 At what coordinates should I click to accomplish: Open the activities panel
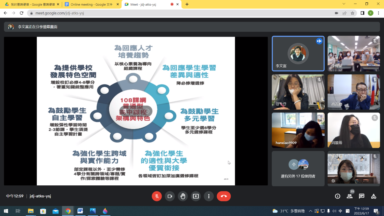coord(373,196)
